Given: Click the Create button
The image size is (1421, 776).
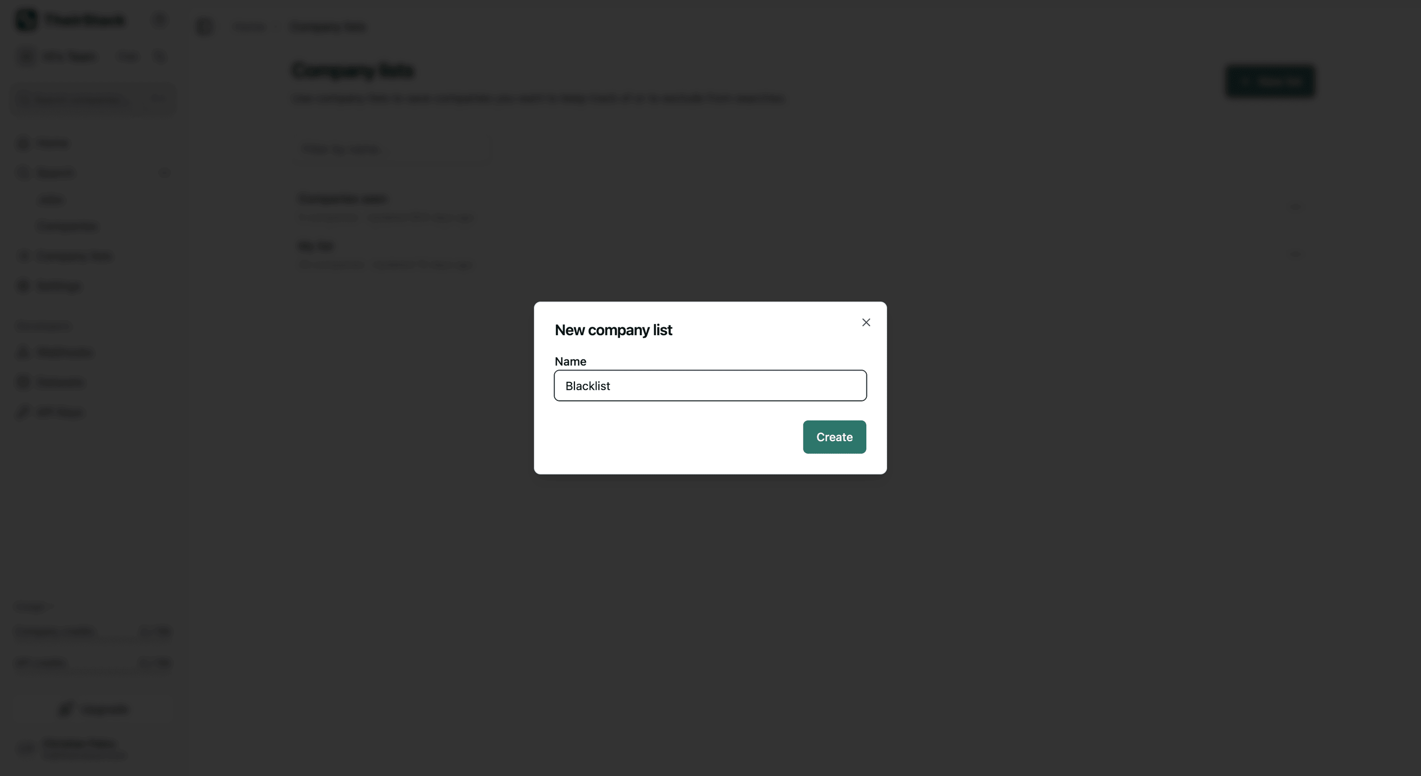Looking at the screenshot, I should click(834, 437).
